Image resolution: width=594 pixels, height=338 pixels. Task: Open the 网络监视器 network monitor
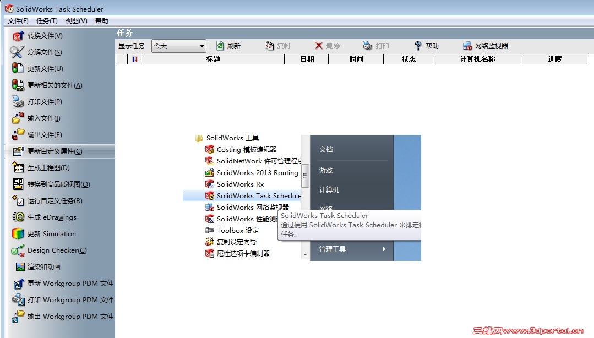point(486,46)
